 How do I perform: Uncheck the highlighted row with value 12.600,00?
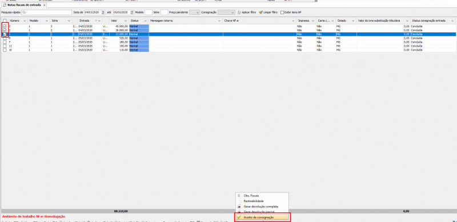click(5, 34)
